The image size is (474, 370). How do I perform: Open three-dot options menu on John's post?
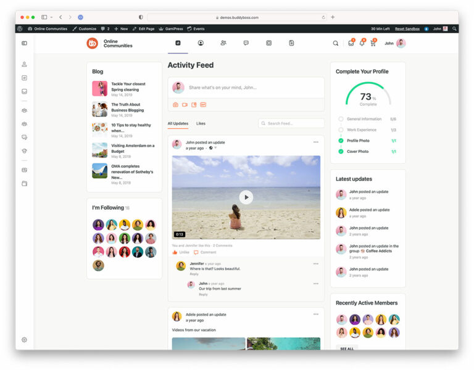[315, 142]
